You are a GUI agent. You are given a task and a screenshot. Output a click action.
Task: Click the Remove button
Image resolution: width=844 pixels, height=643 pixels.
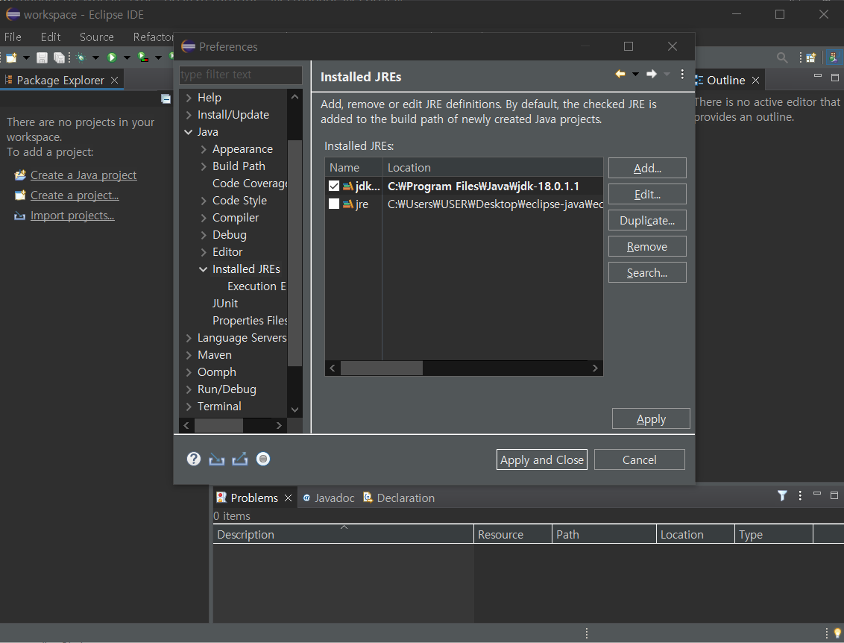coord(647,247)
